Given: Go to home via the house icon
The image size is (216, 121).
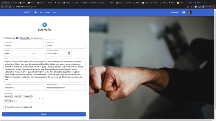Looking at the screenshot, I should (x=35, y=12).
